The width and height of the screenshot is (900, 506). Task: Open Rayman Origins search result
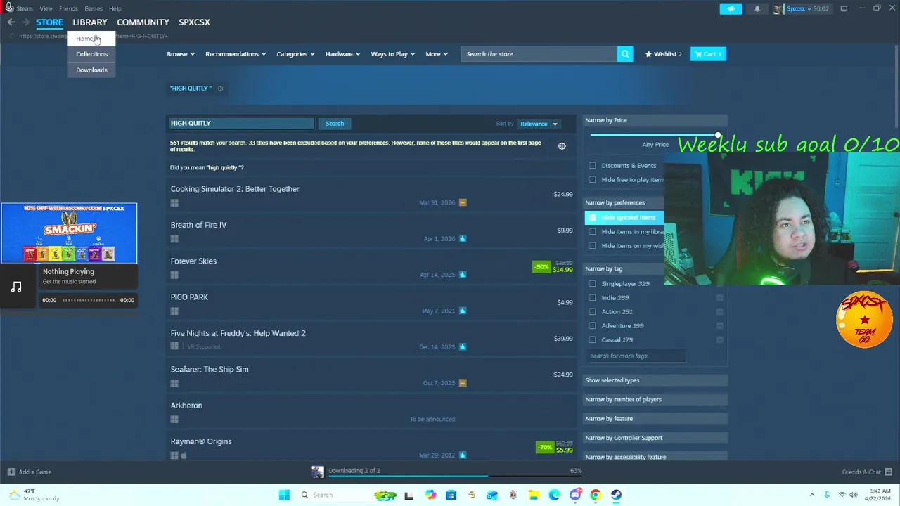[371, 448]
